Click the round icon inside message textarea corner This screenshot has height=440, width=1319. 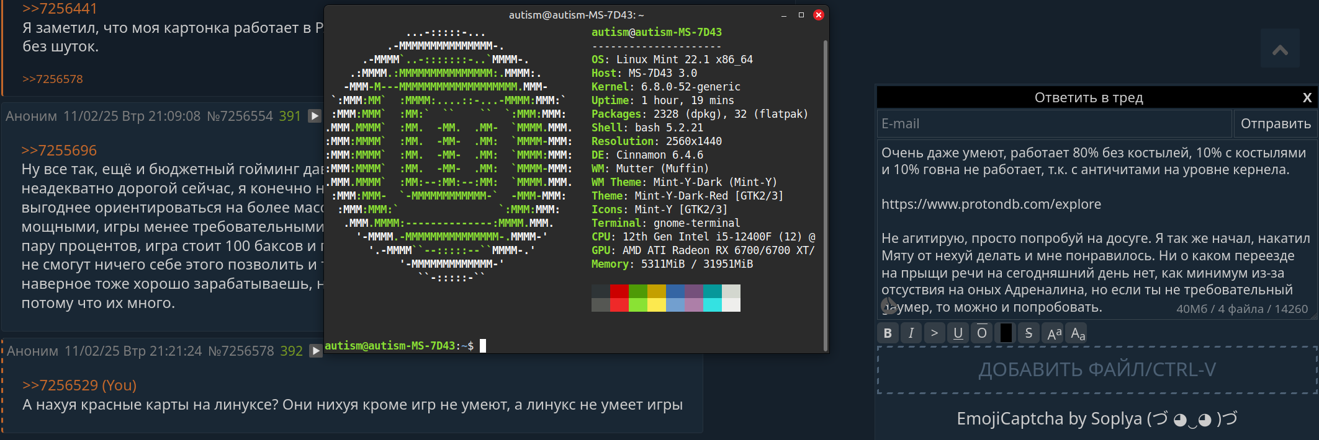point(888,306)
